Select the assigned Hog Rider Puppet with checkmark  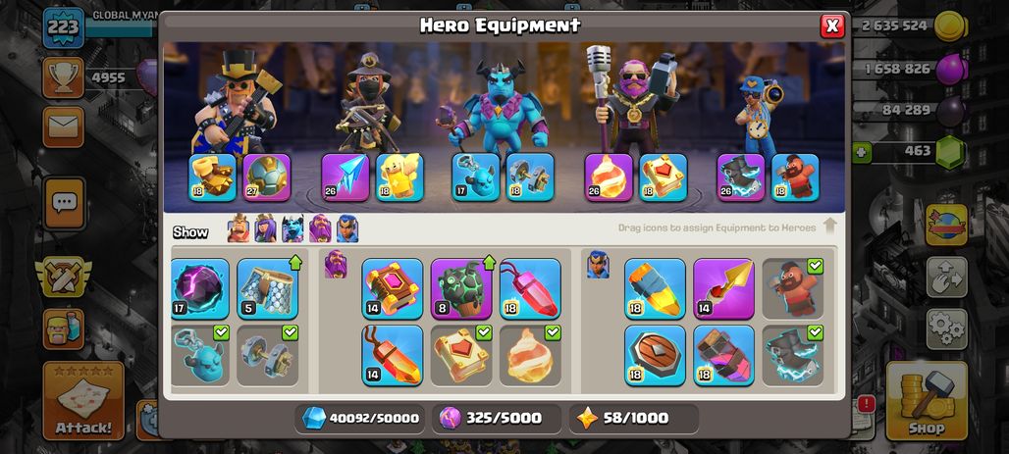(x=793, y=288)
